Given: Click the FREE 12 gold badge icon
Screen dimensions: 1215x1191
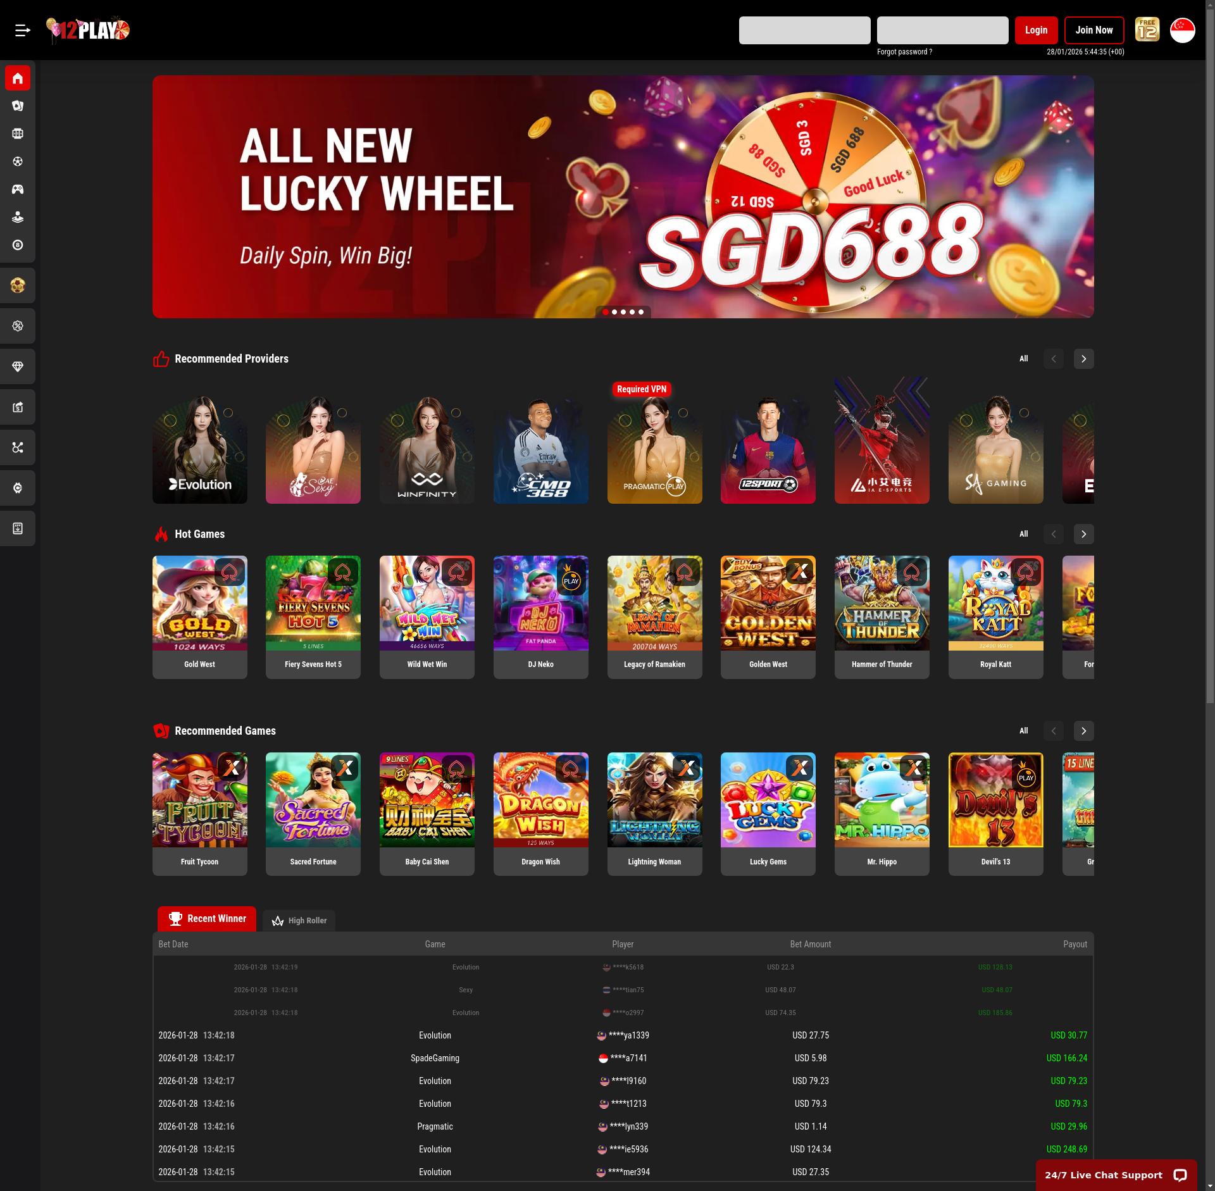Looking at the screenshot, I should (x=1147, y=30).
